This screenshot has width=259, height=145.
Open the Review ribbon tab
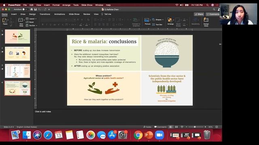87,14
